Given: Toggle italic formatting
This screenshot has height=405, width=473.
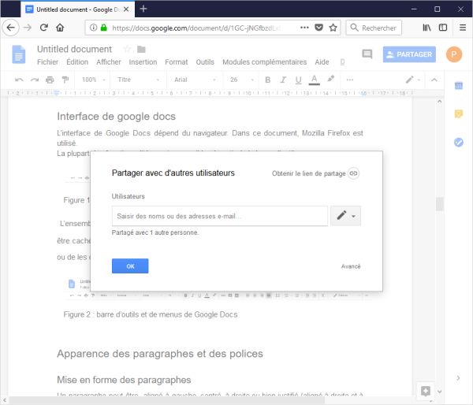Looking at the screenshot, I should point(283,80).
